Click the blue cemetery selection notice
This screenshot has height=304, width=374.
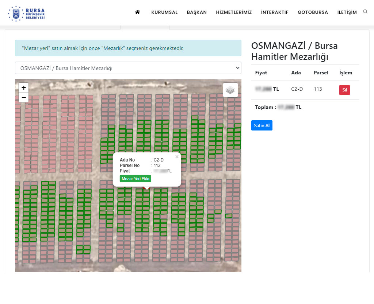[x=128, y=48]
